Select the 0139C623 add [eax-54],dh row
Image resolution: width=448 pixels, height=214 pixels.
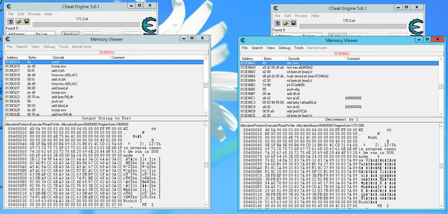pos(104,97)
